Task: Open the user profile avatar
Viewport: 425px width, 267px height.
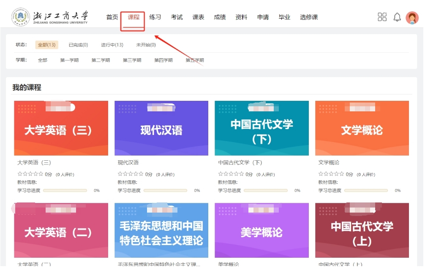Action: pyautogui.click(x=412, y=17)
